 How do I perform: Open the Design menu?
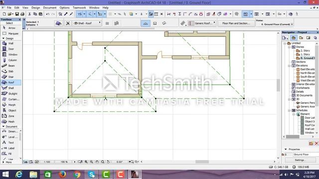coord(35,8)
